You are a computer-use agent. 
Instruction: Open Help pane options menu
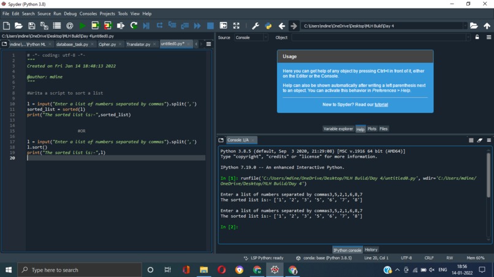pyautogui.click(x=489, y=37)
